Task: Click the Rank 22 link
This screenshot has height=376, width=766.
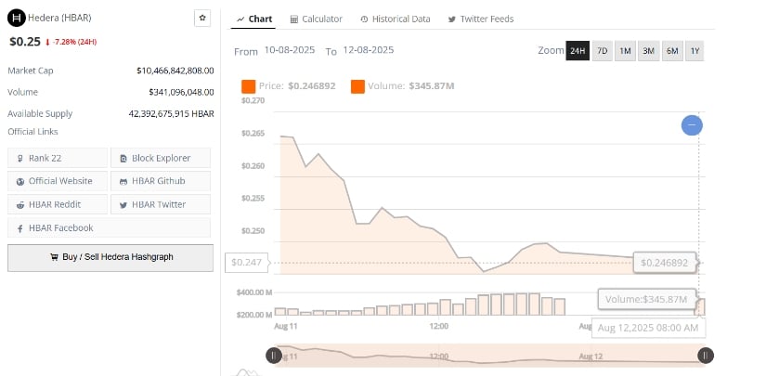Action: tap(58, 158)
